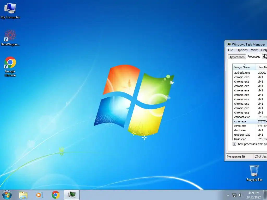Select the dwm.exe process row
The width and height of the screenshot is (267, 200).
(250, 130)
